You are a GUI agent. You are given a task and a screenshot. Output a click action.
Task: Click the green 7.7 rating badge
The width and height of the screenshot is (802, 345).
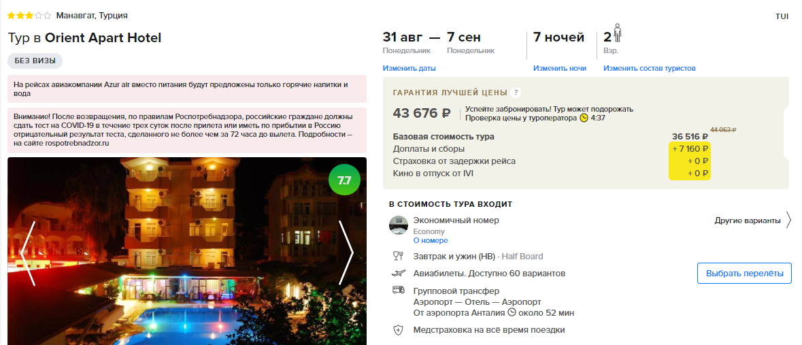(x=344, y=180)
